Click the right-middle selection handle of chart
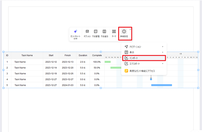The width and height of the screenshot is (202, 132). pyautogui.click(x=198, y=70)
